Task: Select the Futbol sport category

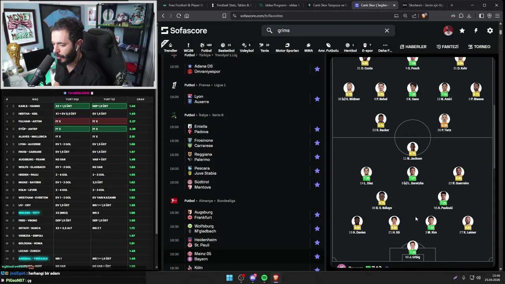Action: click(x=206, y=47)
